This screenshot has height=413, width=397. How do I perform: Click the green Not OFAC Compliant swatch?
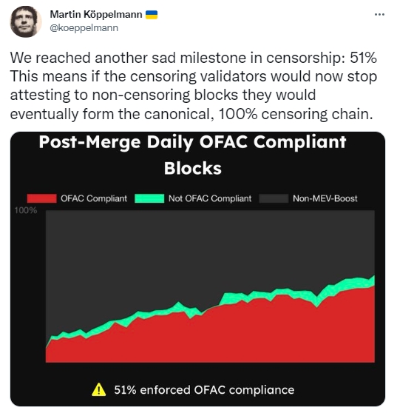149,198
